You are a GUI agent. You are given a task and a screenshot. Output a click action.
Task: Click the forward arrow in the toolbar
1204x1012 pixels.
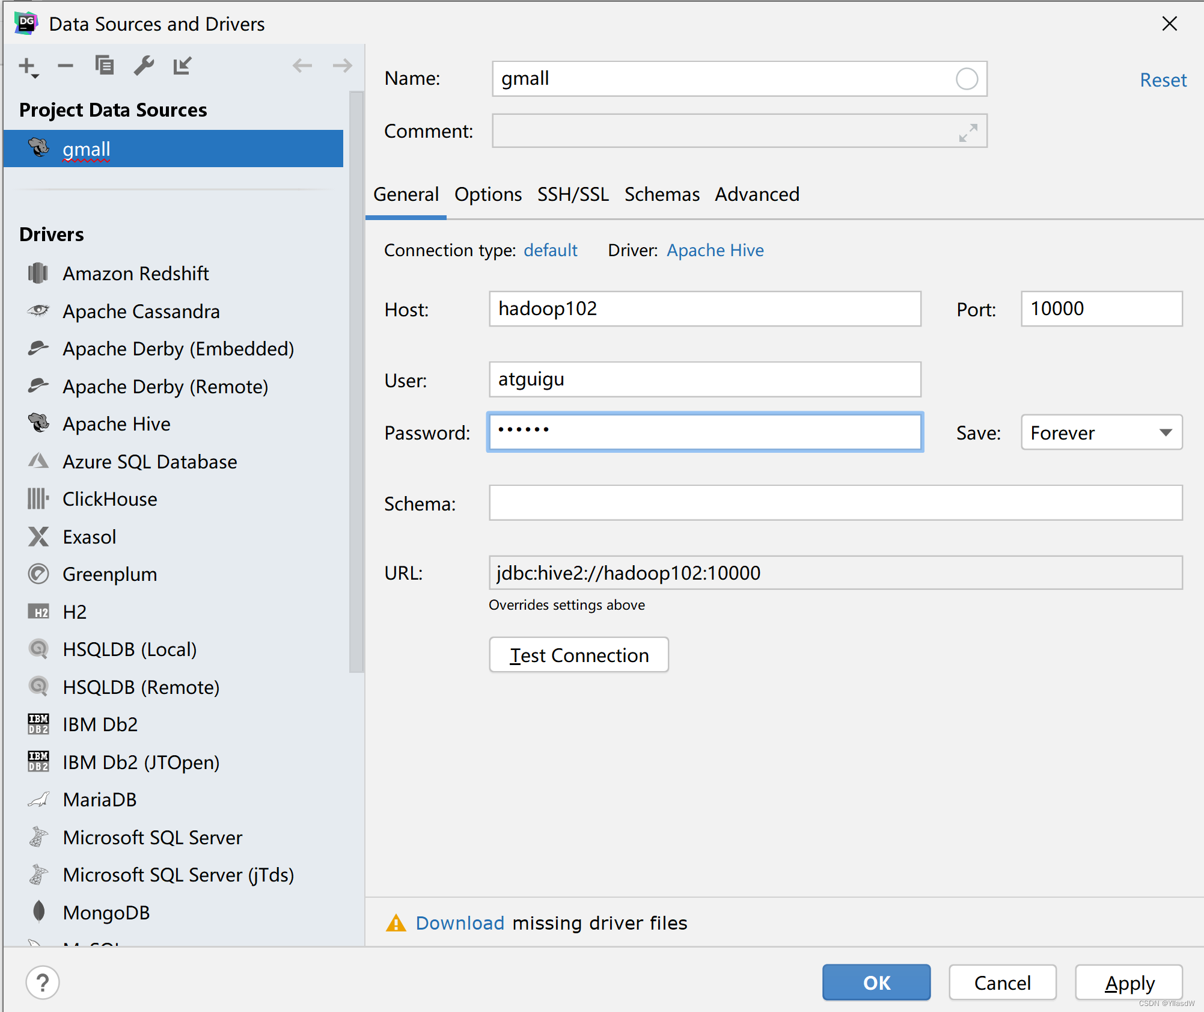pyautogui.click(x=342, y=66)
